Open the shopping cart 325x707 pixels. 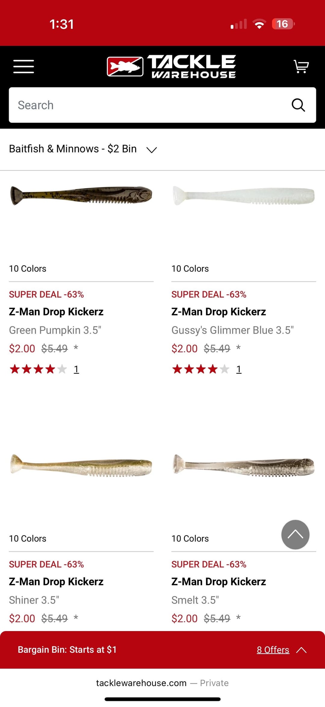pyautogui.click(x=301, y=66)
